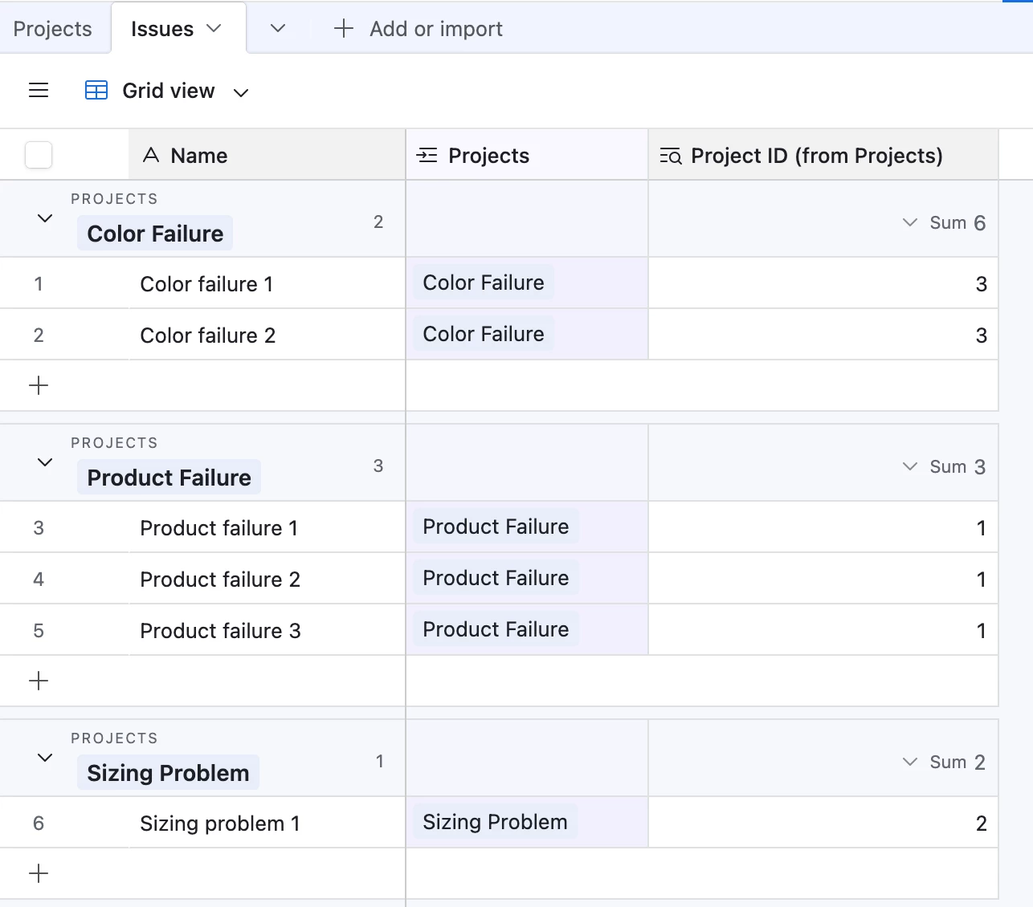
Task: Add a row to the Product Failure group
Action: 39,681
